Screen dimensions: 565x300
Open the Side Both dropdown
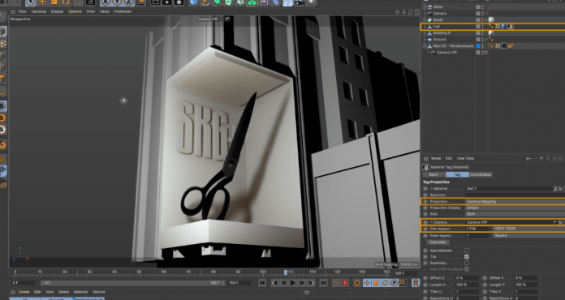(x=515, y=214)
